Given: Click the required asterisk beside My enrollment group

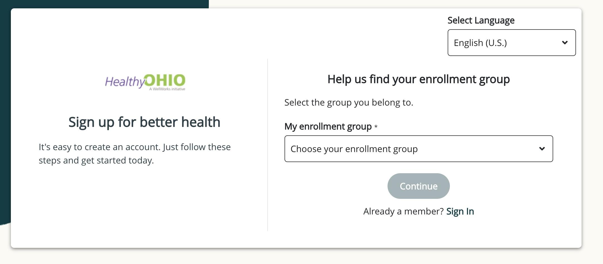Looking at the screenshot, I should (376, 127).
